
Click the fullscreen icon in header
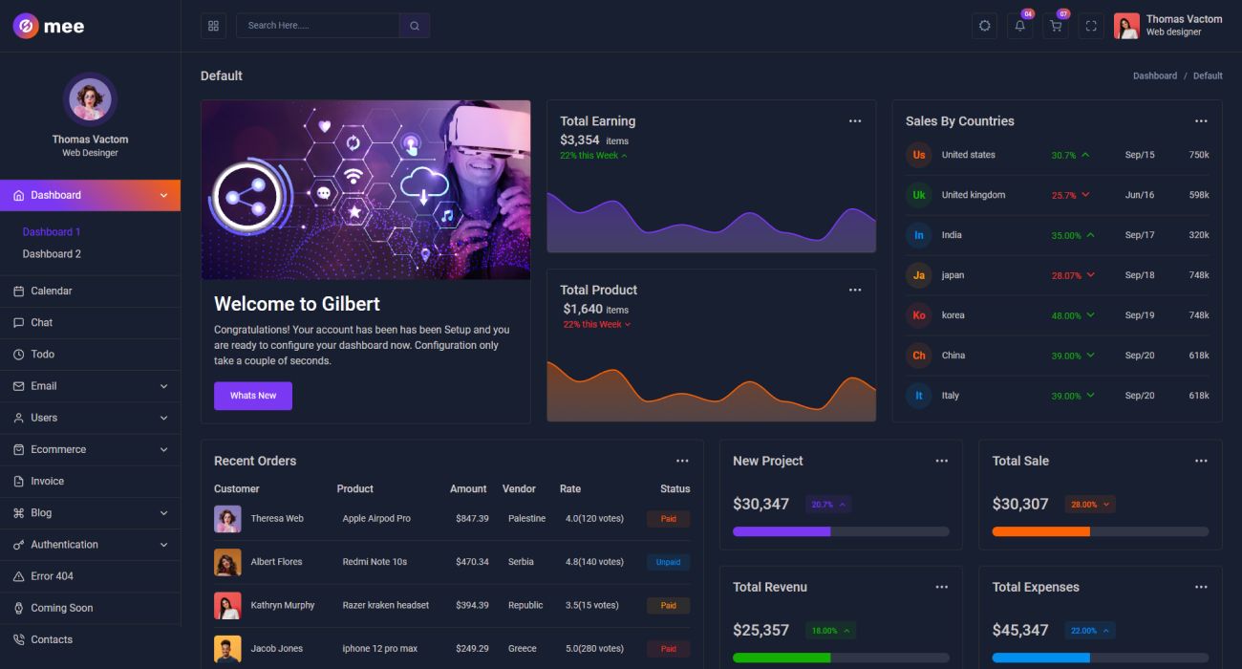pyautogui.click(x=1091, y=26)
